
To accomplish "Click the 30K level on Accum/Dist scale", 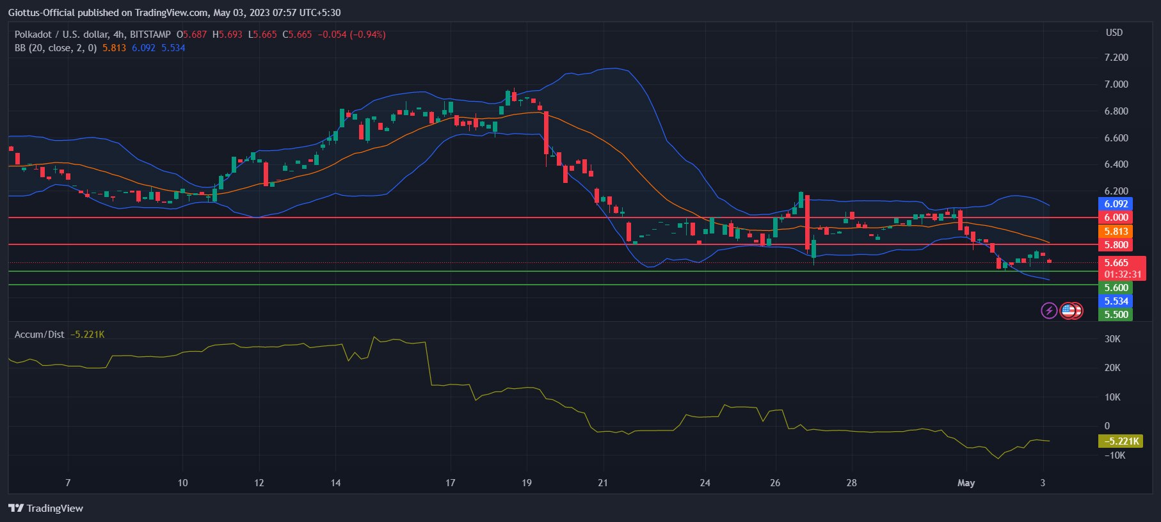I will (x=1112, y=339).
